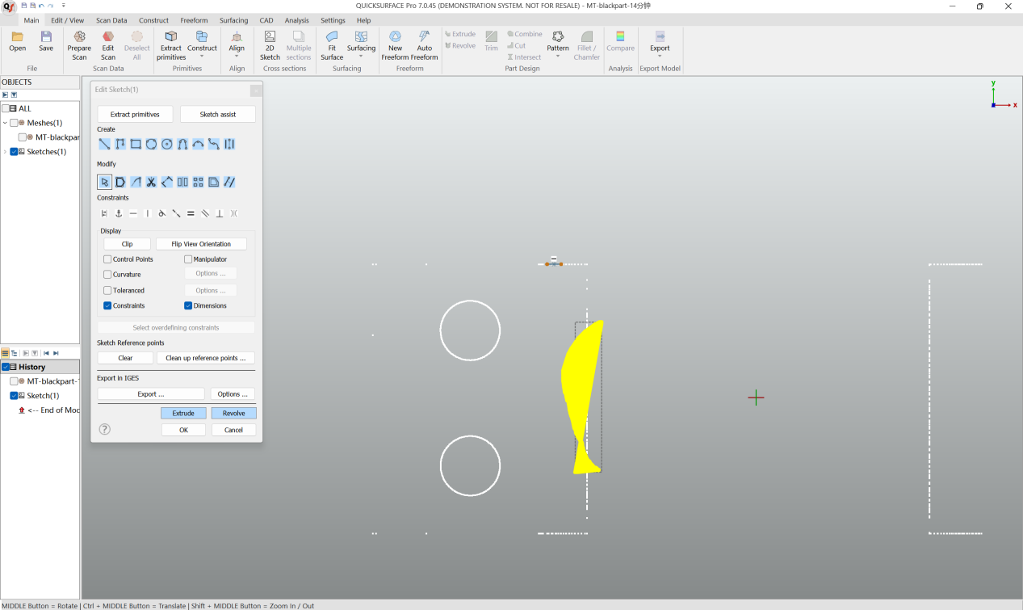This screenshot has width=1023, height=610.
Task: Click the Flip View Orientation button
Action: [201, 243]
